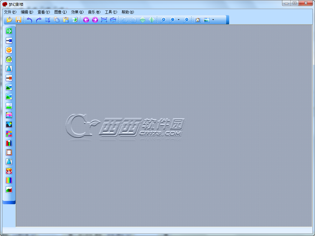Viewport: 315px width, 236px height.
Task: Click the purple previous image arrow
Action: tap(86, 20)
